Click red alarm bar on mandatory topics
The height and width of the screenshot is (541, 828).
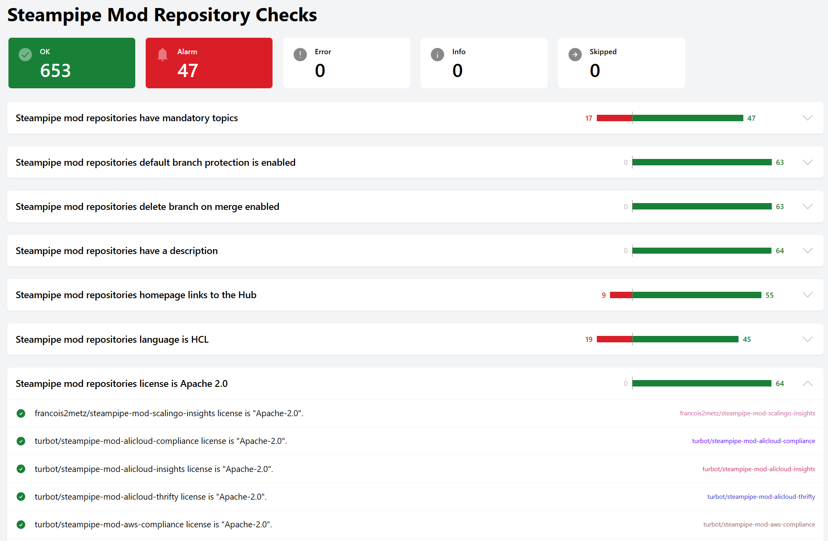click(614, 118)
